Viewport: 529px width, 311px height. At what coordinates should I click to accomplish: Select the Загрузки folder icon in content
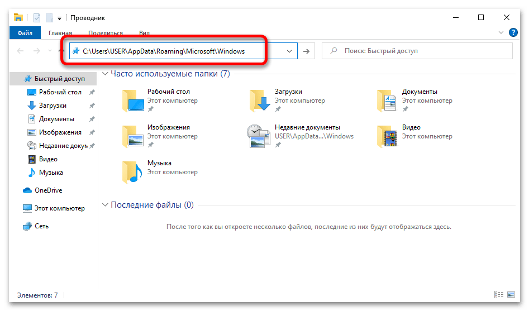[x=260, y=101]
